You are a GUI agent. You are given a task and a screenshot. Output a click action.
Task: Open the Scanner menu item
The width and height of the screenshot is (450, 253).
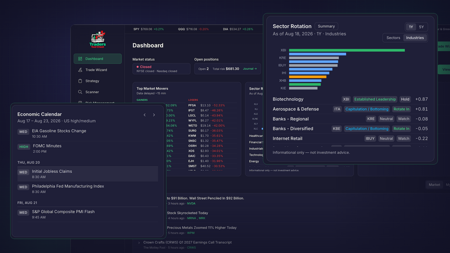click(x=97, y=92)
